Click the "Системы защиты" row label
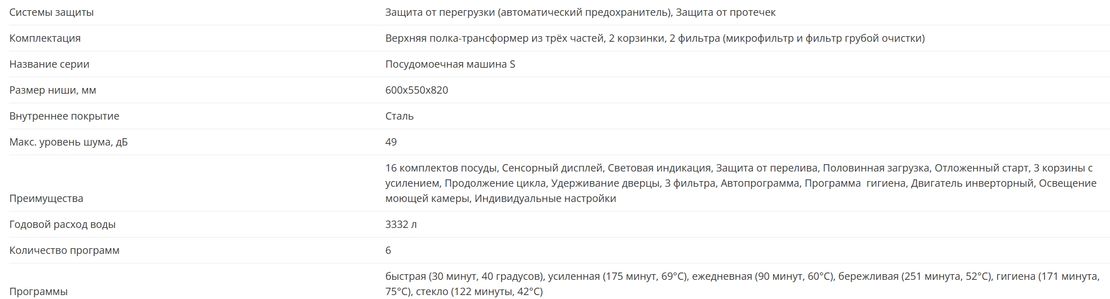Screen dimensions: 1110x299 coord(51,12)
